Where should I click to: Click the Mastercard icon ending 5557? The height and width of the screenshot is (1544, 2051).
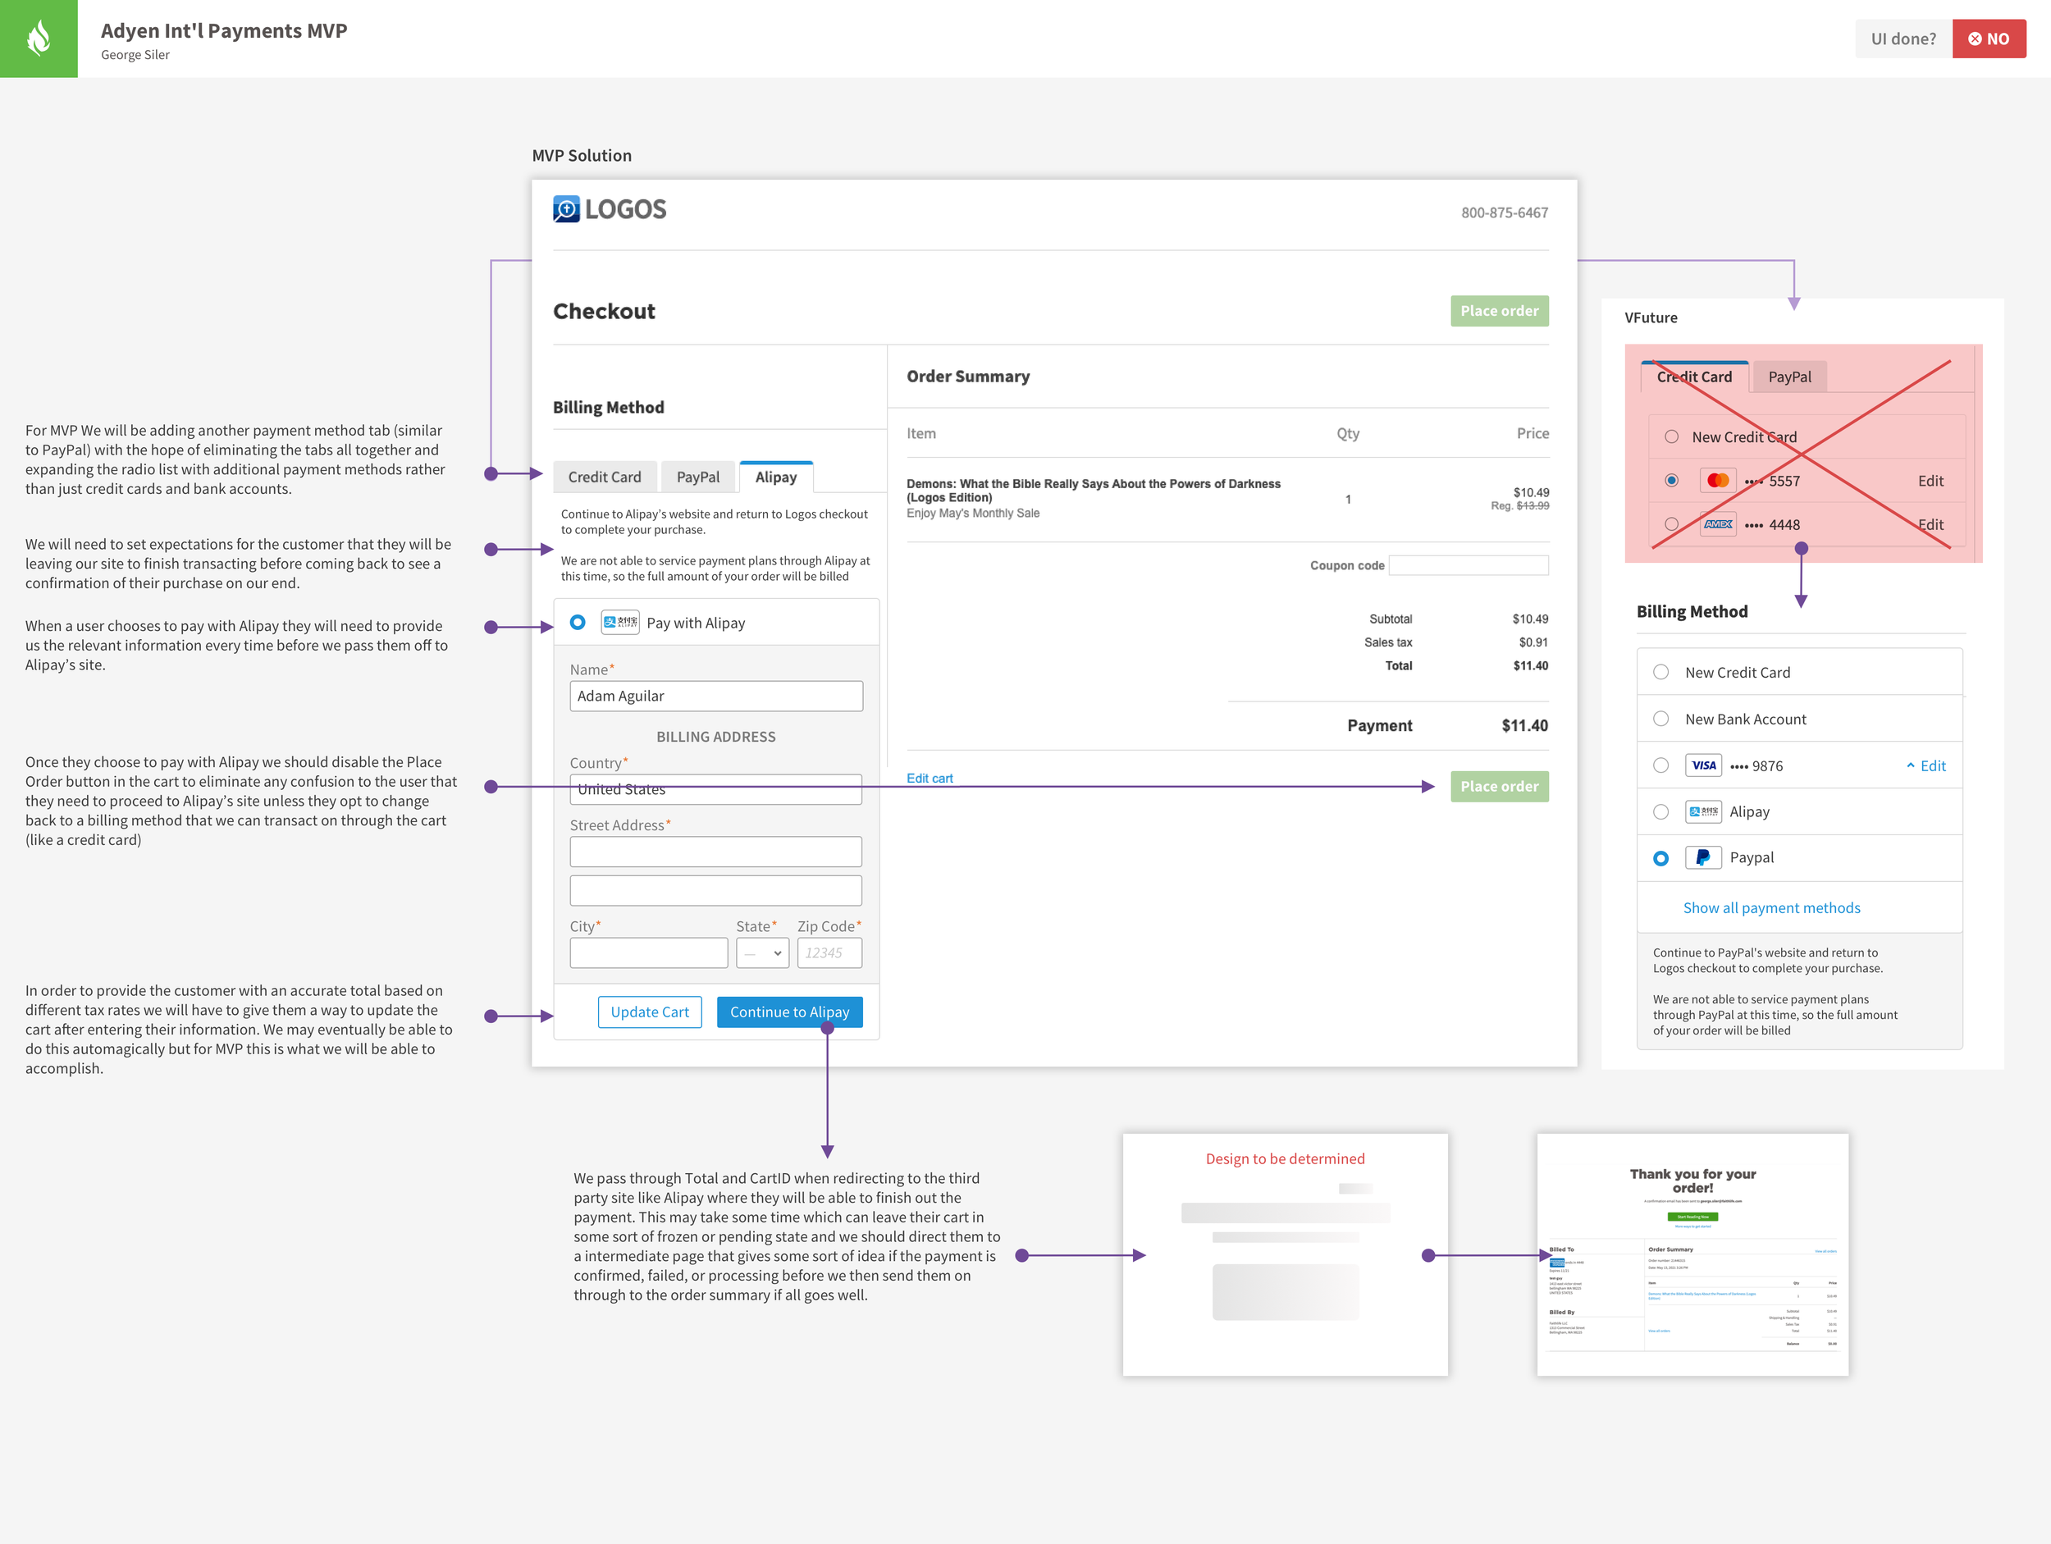point(1717,481)
